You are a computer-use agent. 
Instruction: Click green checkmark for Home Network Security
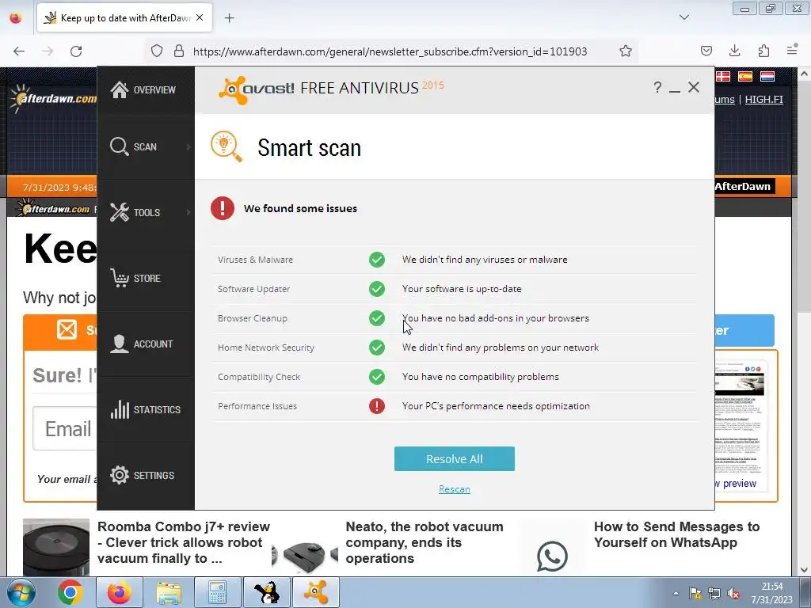point(377,348)
